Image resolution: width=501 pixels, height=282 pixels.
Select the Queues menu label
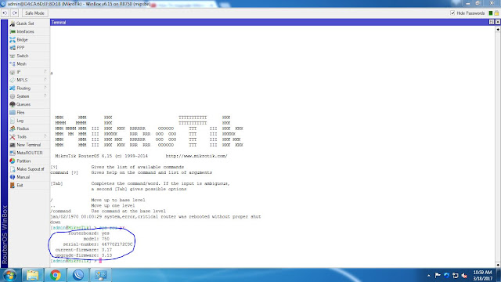(23, 104)
